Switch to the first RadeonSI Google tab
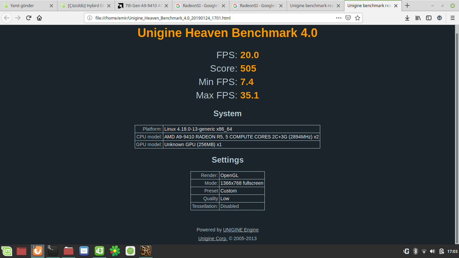 201,6
